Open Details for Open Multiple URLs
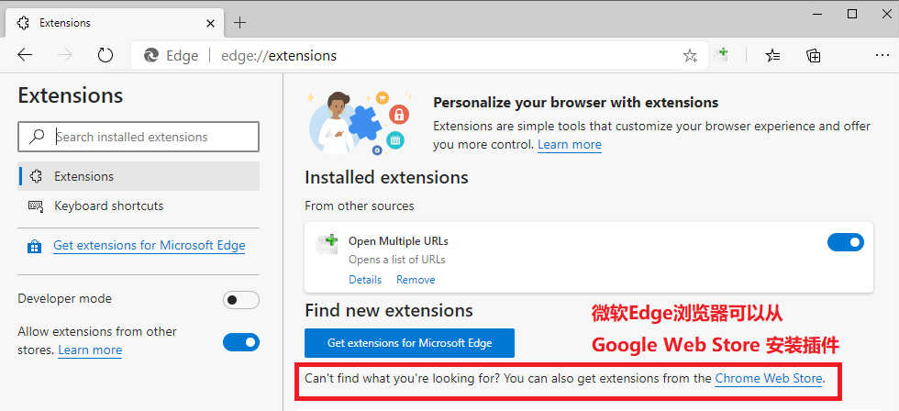Screen dimensions: 899x411 (x=365, y=280)
